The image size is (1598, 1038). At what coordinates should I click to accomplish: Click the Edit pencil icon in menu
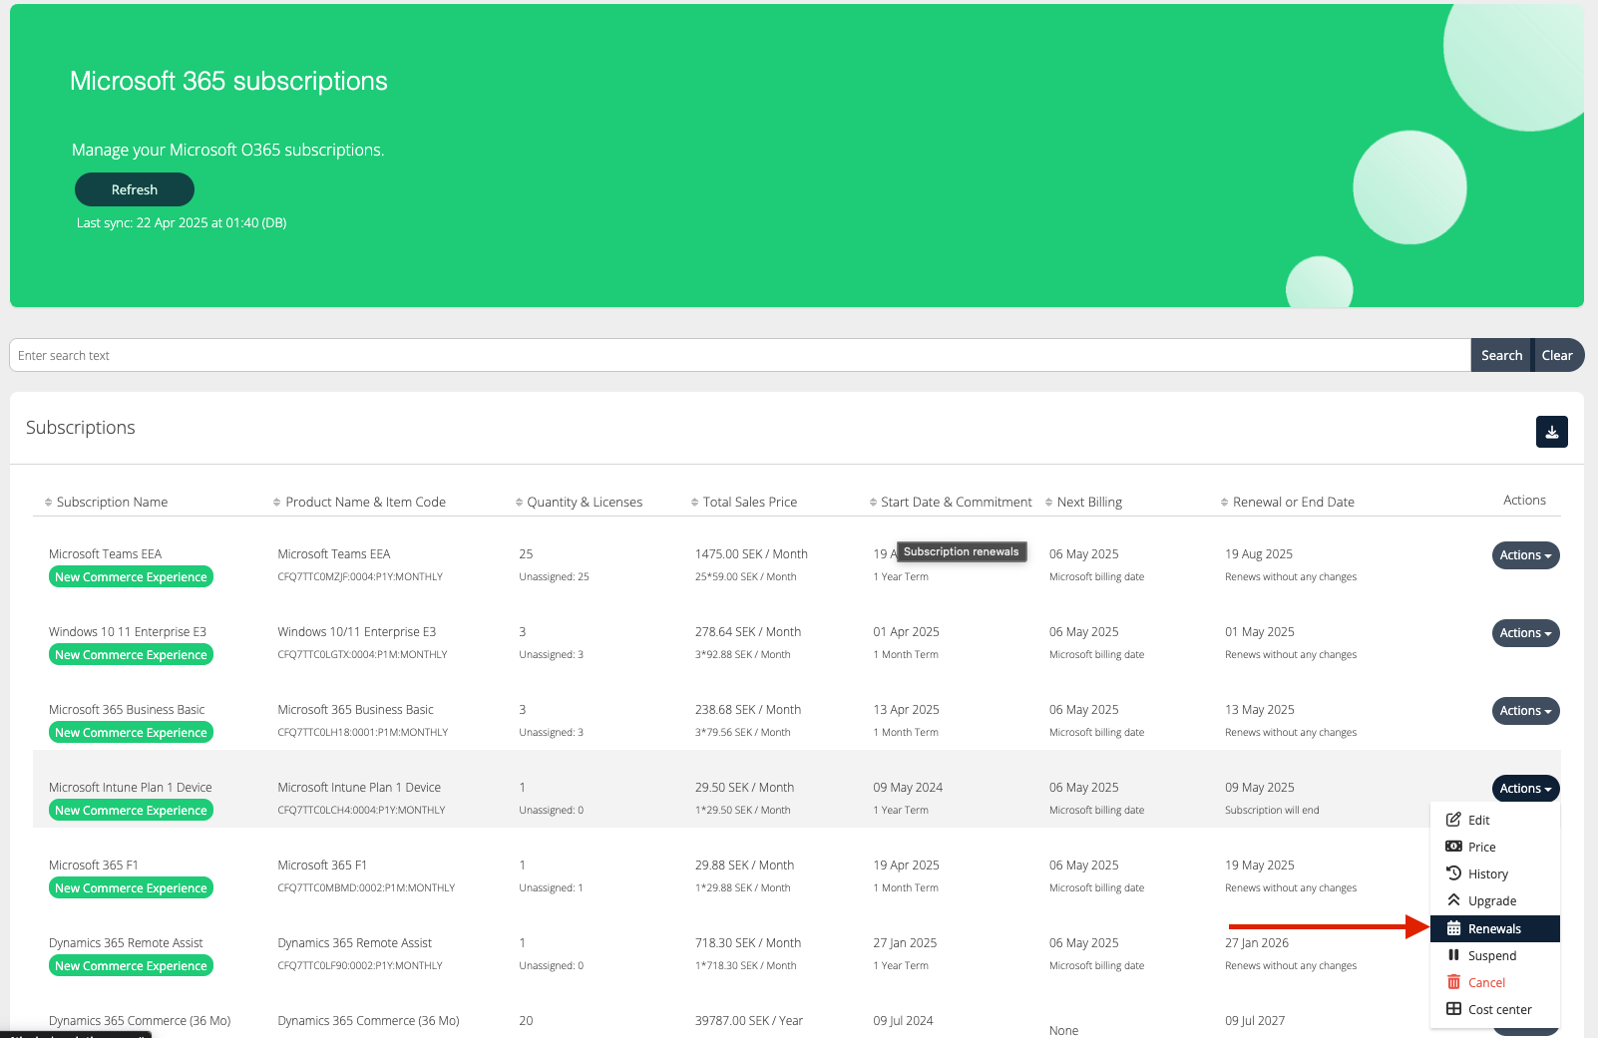pos(1453,820)
